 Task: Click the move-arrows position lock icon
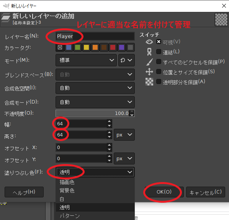point(149,72)
